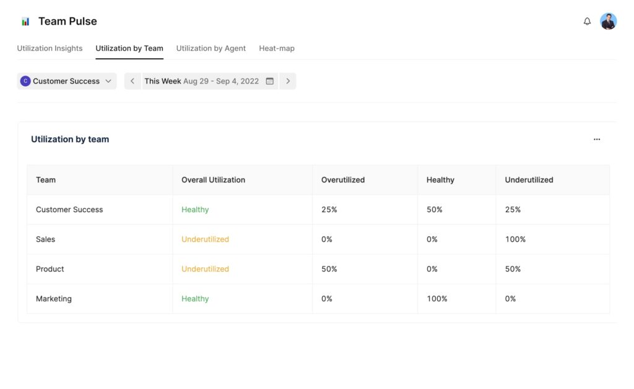Screen dimensions: 634x389
Task: Click the Team Pulse bar-chart logo icon
Action: pyautogui.click(x=24, y=20)
